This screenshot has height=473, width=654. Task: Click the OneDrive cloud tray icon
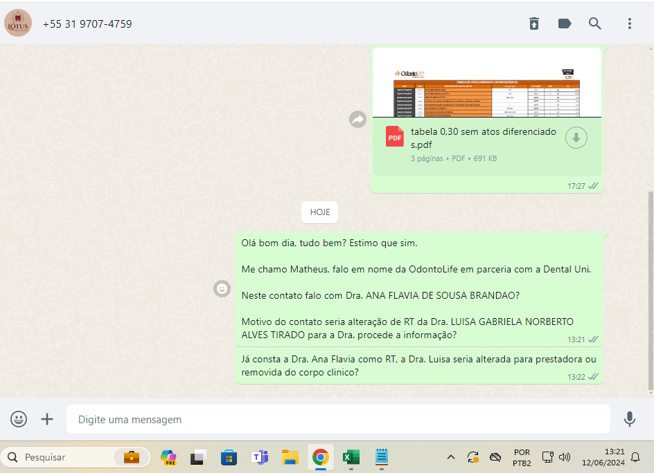(495, 457)
